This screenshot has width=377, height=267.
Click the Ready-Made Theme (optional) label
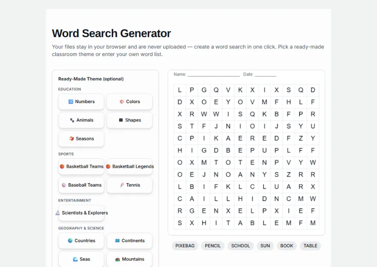tap(91, 79)
